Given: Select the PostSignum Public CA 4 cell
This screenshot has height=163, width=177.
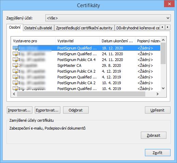Looking at the screenshot, I should pos(76,60).
